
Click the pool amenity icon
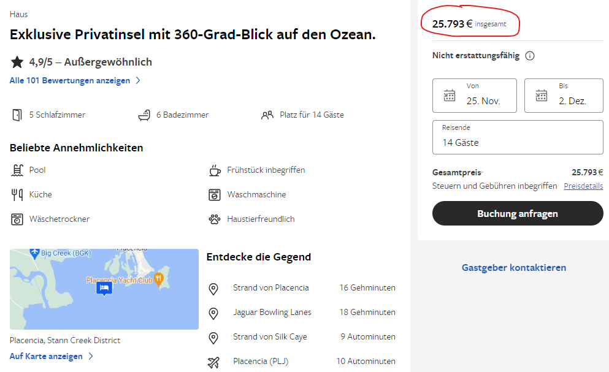point(17,170)
